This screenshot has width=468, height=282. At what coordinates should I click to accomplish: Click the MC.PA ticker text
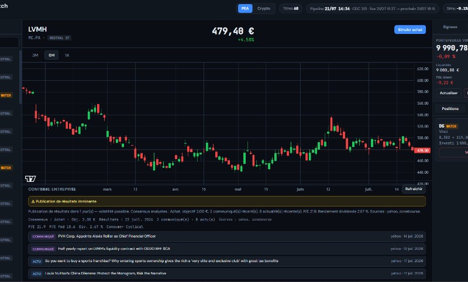coord(35,38)
